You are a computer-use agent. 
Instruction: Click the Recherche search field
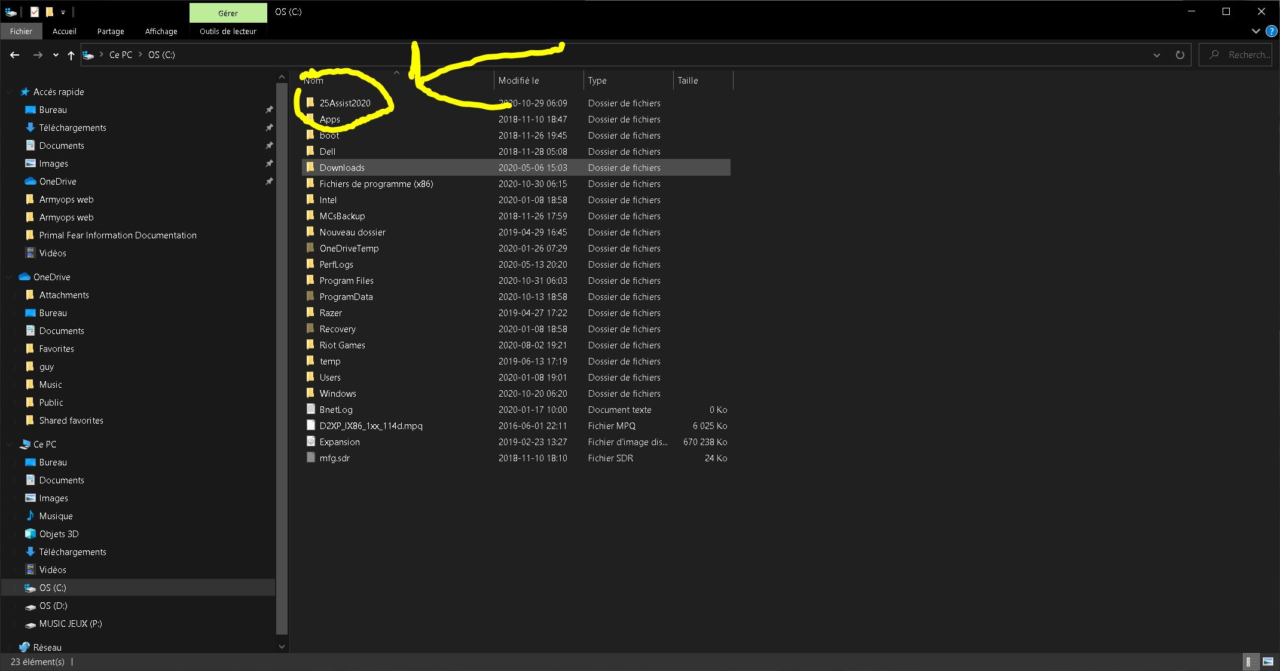point(1247,55)
